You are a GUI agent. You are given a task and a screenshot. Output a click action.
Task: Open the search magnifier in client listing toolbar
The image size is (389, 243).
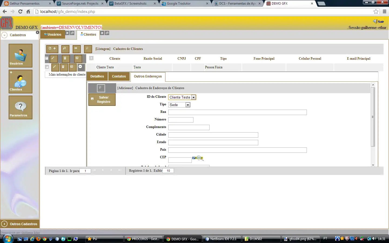(65, 49)
